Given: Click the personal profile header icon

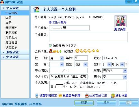Looking at the screenshot, I should tap(36, 9).
